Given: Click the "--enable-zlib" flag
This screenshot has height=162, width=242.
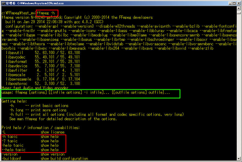Looking at the screenshot, I should pos(201,48).
